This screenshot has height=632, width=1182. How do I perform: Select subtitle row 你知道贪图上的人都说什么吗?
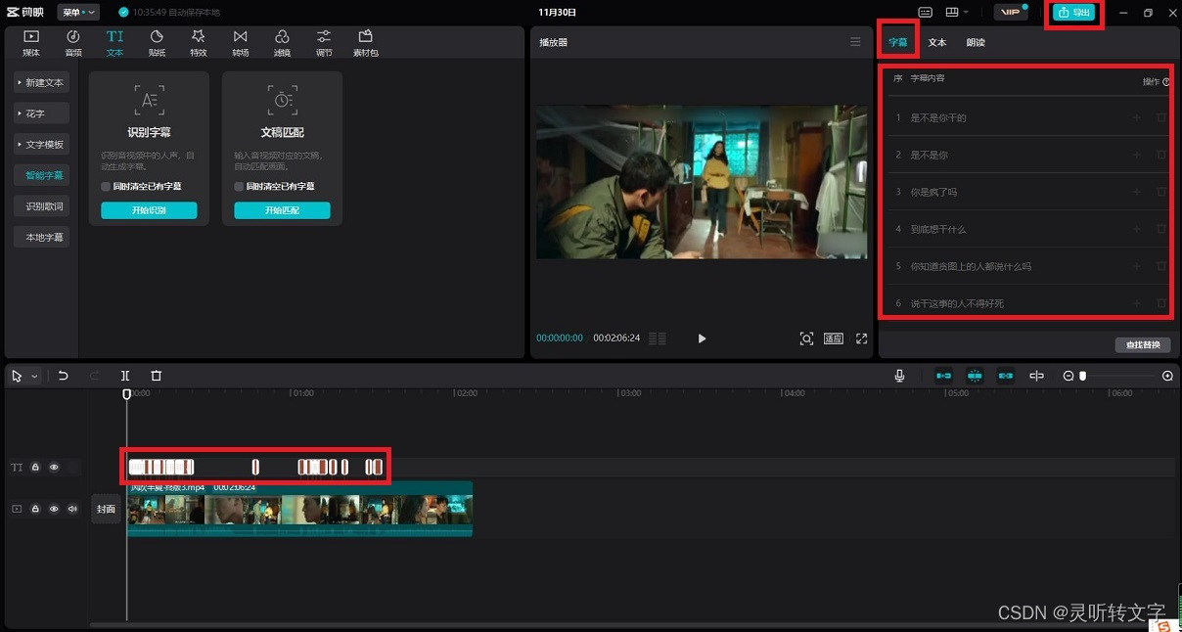click(x=1024, y=266)
